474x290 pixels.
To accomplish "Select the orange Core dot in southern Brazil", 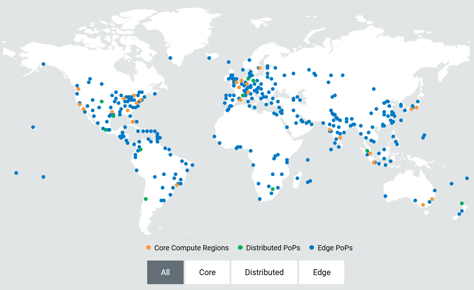I will (177, 185).
